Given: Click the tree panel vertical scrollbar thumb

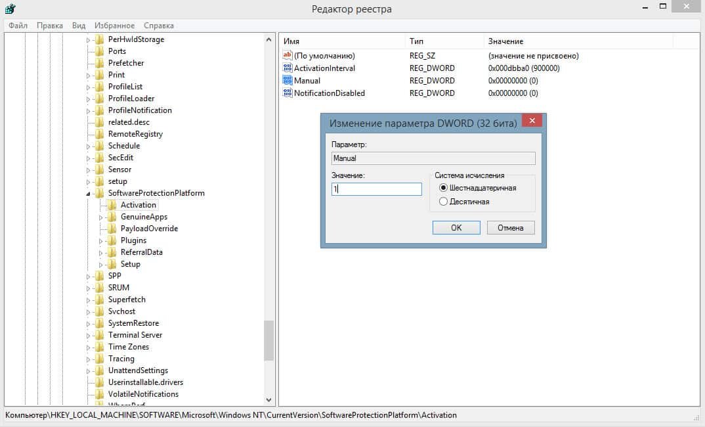Looking at the screenshot, I should pyautogui.click(x=268, y=340).
